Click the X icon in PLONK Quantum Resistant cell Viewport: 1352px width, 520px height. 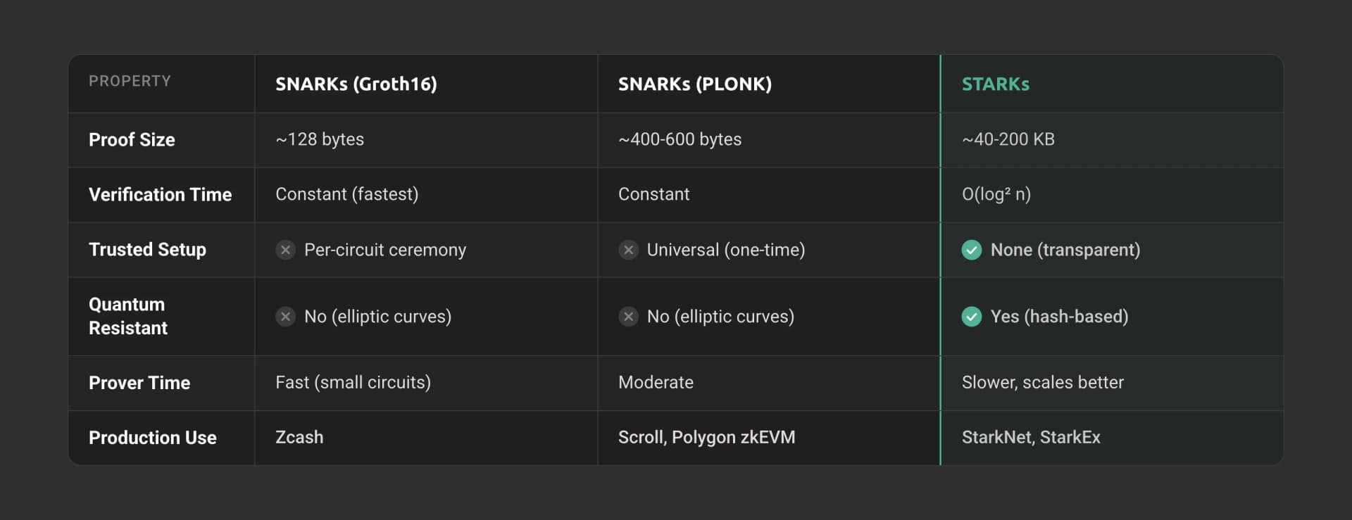coord(628,317)
